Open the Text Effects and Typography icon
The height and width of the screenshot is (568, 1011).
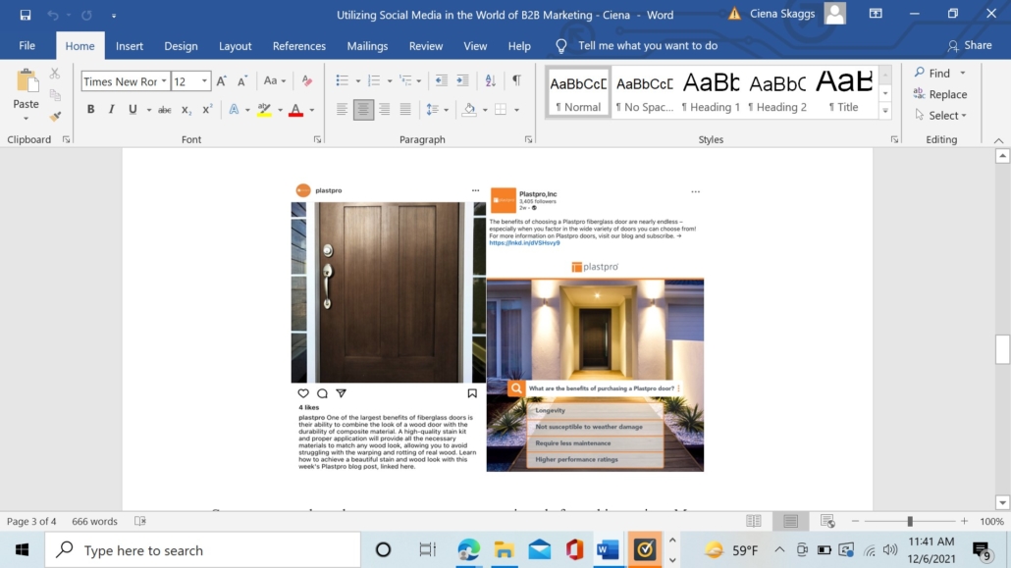pyautogui.click(x=234, y=110)
